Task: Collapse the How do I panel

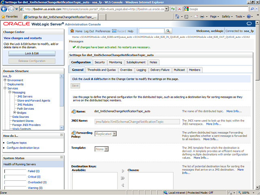Action: 61,135
